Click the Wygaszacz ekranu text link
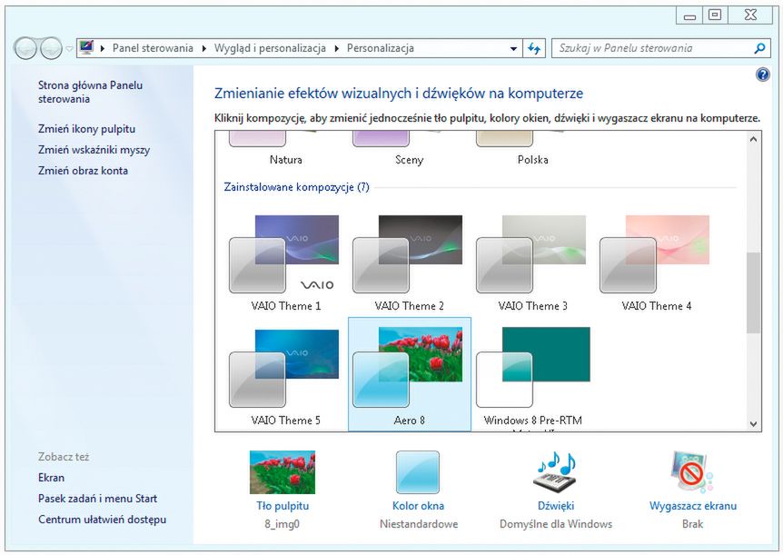783x555 pixels. (692, 506)
